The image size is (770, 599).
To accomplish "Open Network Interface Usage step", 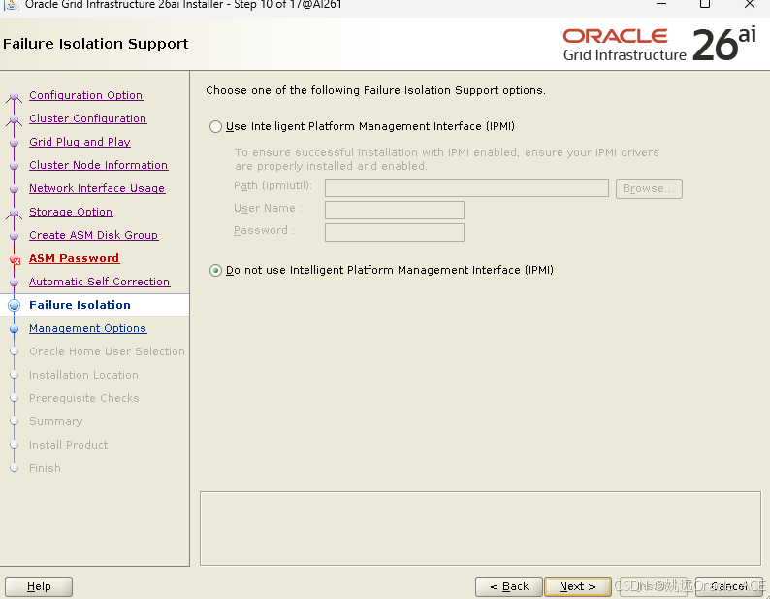I will pos(97,188).
